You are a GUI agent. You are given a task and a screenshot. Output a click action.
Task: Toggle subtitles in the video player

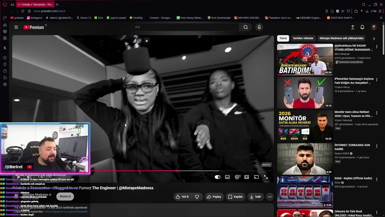[x=227, y=177]
